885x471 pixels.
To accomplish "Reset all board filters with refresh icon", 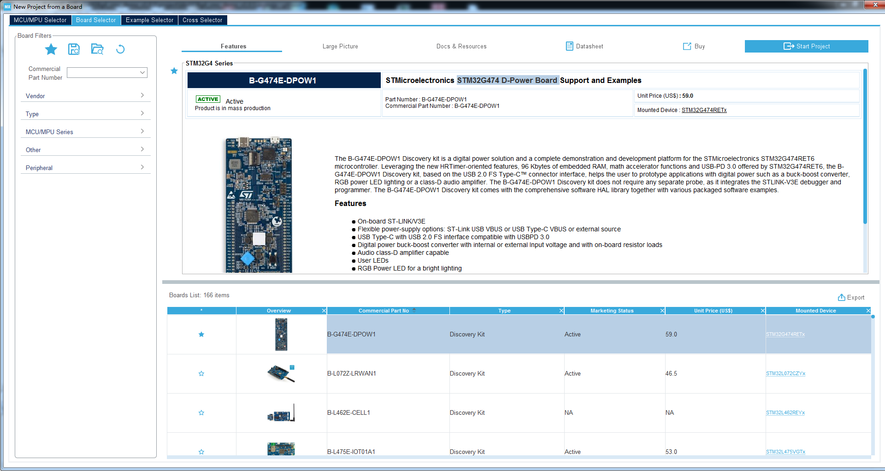I will (x=120, y=49).
